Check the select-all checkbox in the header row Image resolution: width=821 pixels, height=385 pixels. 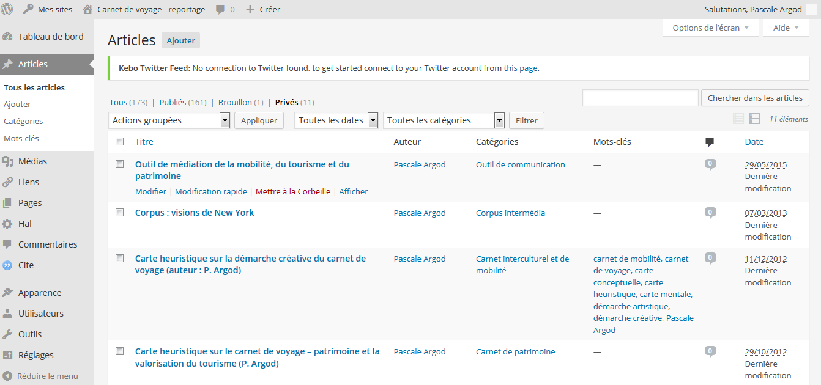click(x=119, y=141)
